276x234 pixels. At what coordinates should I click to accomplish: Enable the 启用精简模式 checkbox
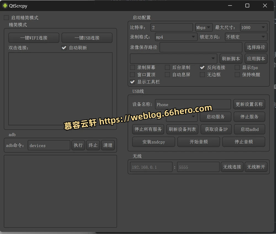(6, 18)
